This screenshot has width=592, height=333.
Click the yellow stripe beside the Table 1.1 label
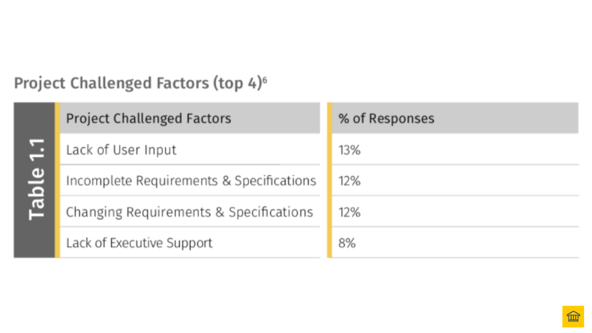[57, 180]
